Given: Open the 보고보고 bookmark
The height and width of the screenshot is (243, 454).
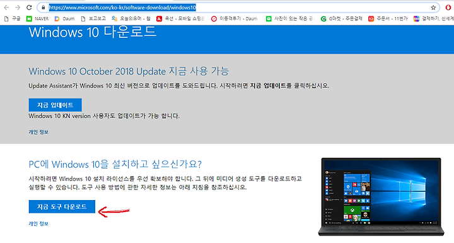Looking at the screenshot, I should [93, 18].
